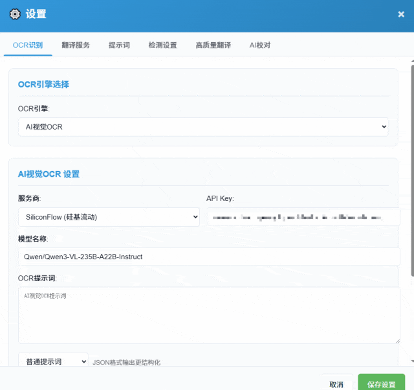Focus the 模型名称 field with Qwen3-VL model

(208, 257)
